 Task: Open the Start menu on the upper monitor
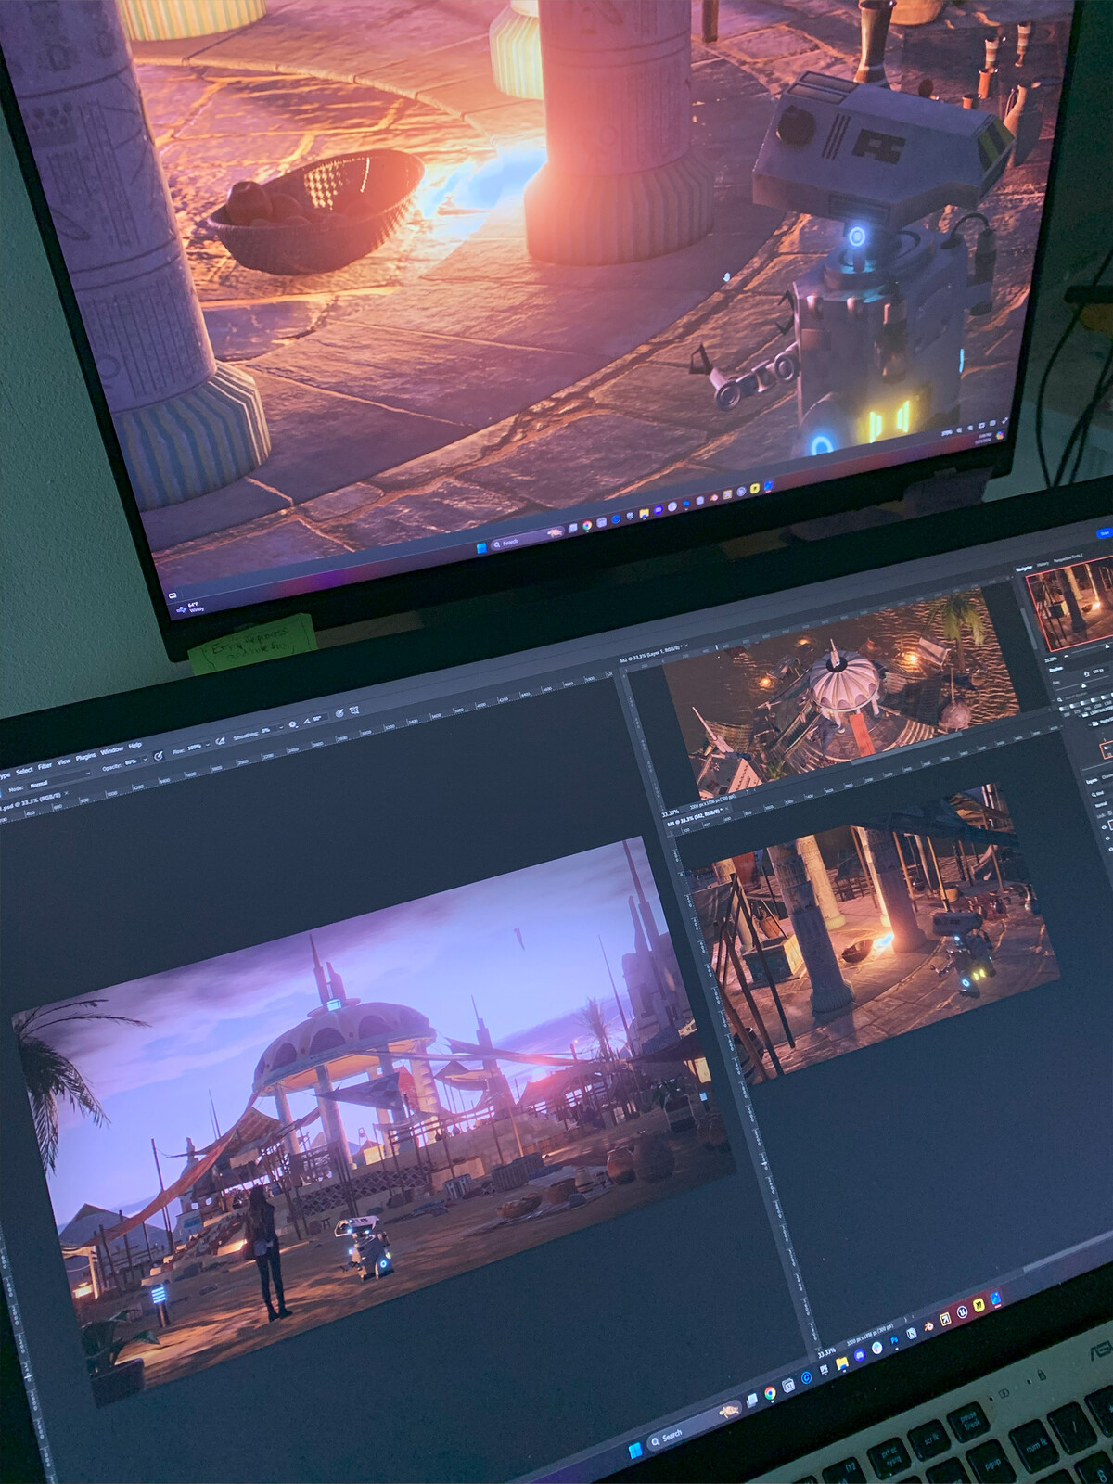point(481,550)
